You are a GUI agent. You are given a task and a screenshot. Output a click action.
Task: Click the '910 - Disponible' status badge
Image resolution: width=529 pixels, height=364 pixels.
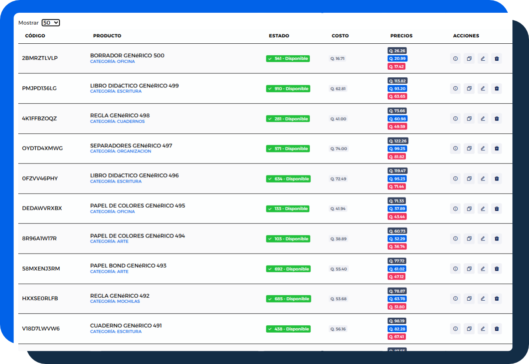pyautogui.click(x=288, y=89)
